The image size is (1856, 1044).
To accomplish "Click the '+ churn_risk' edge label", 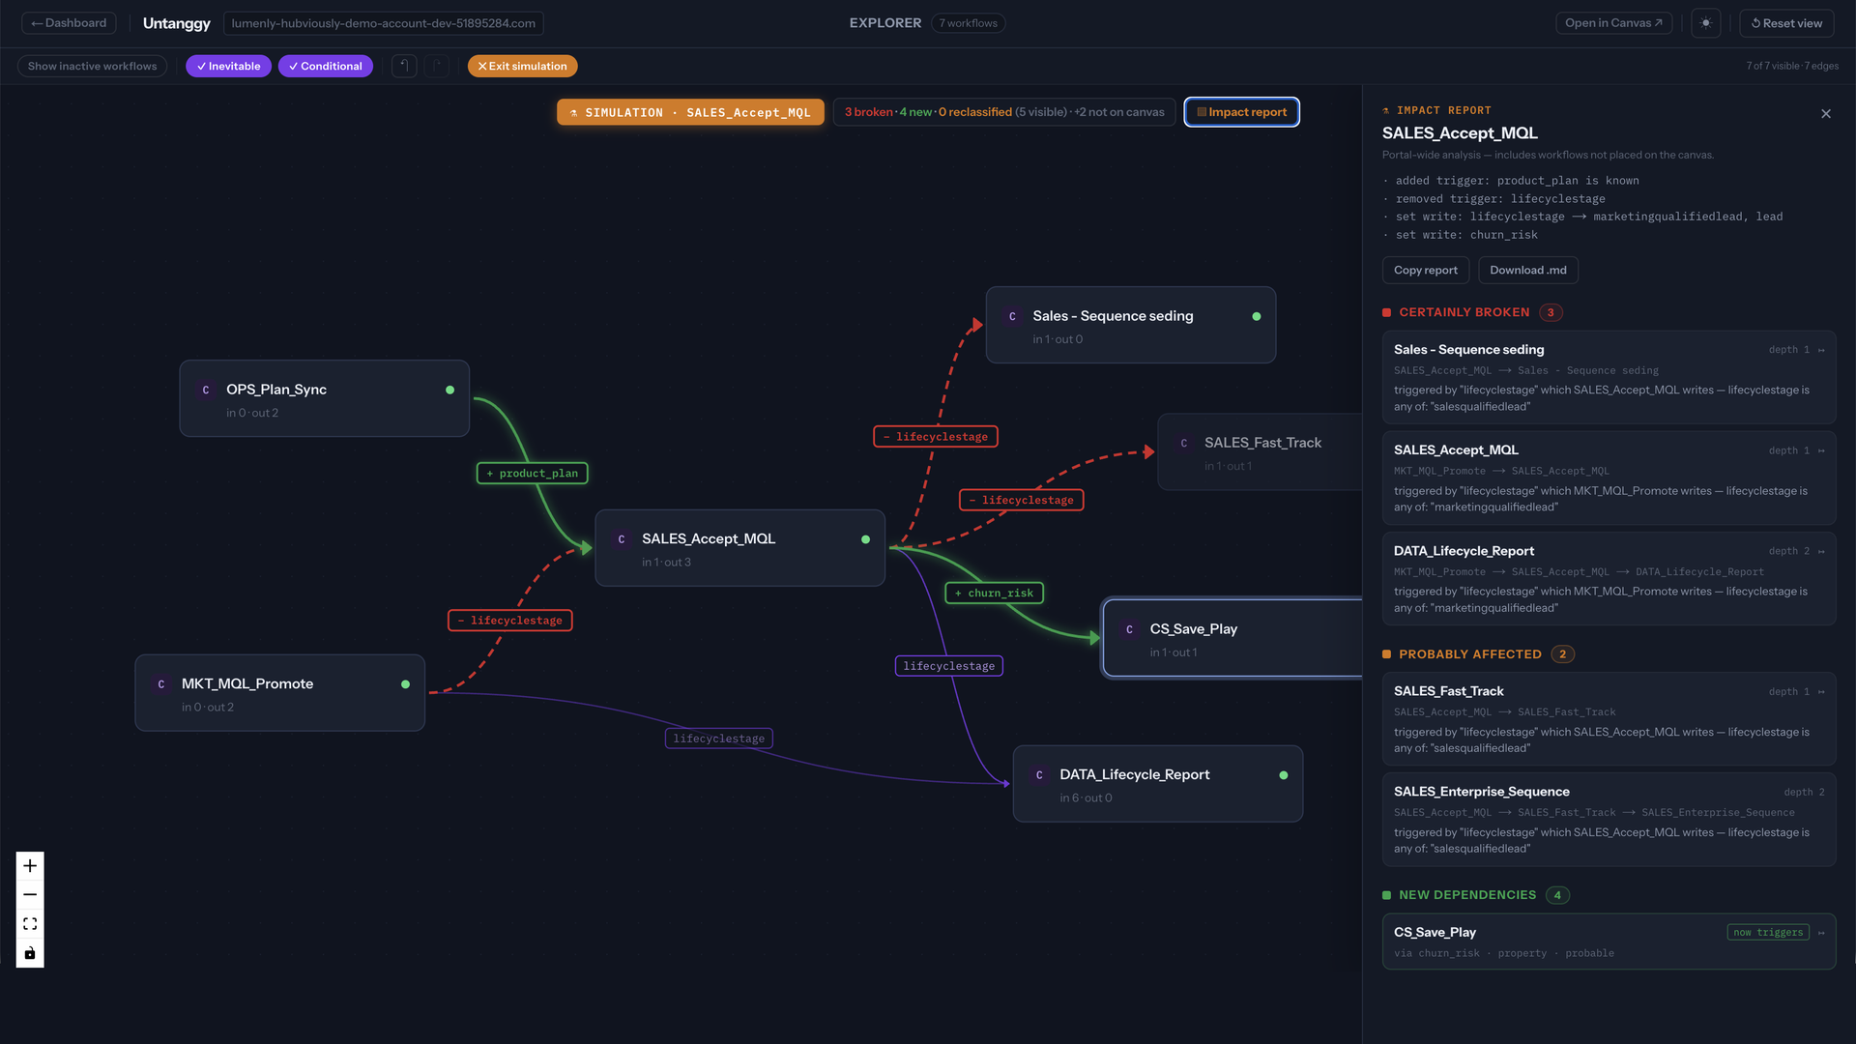I will (995, 594).
